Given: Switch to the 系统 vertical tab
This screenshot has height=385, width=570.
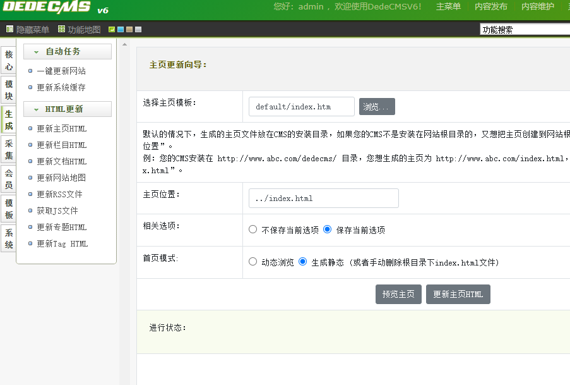Looking at the screenshot, I should 9,238.
